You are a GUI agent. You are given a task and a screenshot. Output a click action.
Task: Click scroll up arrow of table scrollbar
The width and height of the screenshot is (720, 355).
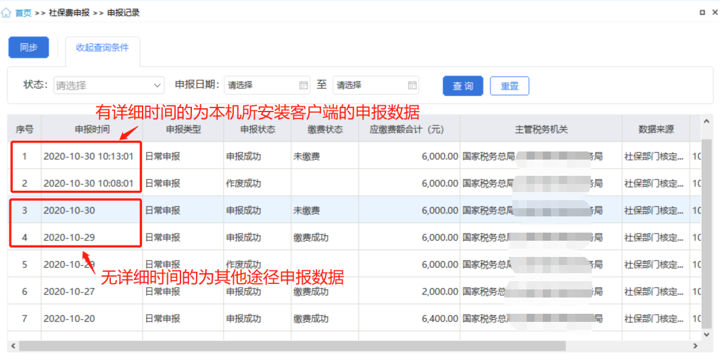(x=707, y=122)
